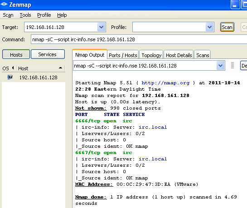
Task: Click the Host column header
Action: point(41,68)
